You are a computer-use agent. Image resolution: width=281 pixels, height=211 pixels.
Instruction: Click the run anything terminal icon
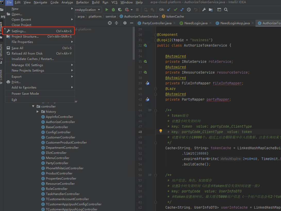[219, 10]
